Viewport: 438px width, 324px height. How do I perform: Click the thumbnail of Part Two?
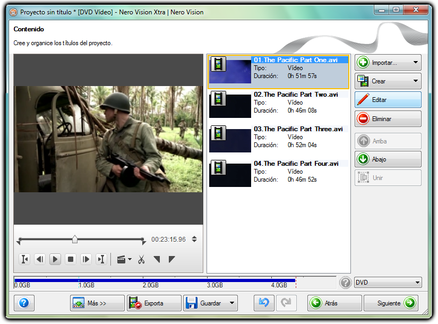click(x=230, y=105)
